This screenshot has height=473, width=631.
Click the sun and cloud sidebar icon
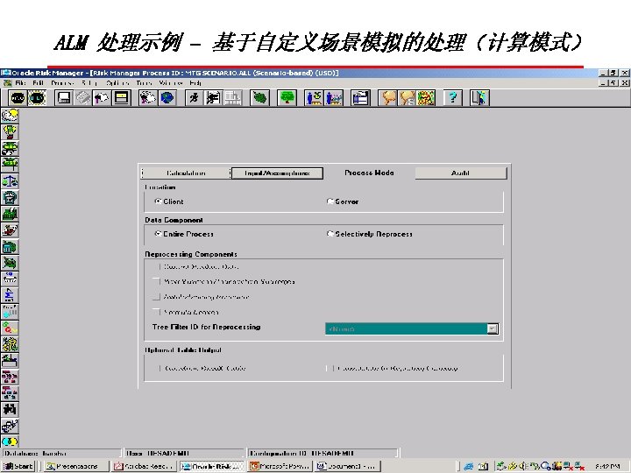pos(10,116)
